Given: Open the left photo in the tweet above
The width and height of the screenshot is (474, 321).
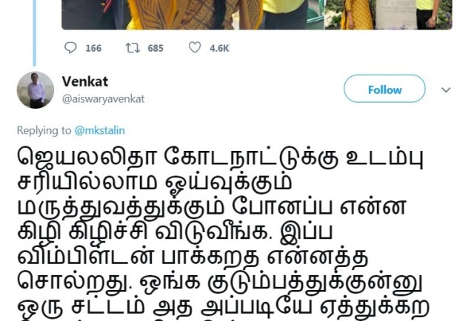Looking at the screenshot, I should coord(193,15).
